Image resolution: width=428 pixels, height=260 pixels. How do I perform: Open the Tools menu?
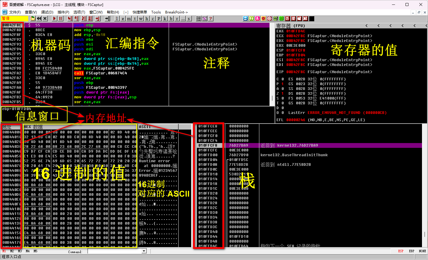tap(156, 12)
